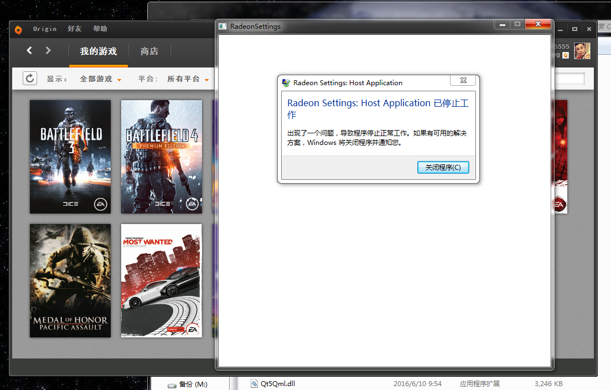Open the 帮助 menu in Origin
611x390 pixels.
pos(100,29)
